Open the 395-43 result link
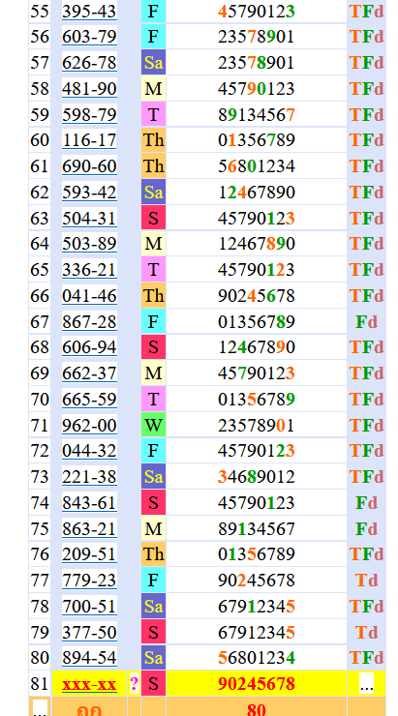This screenshot has width=398, height=716. coord(89,11)
